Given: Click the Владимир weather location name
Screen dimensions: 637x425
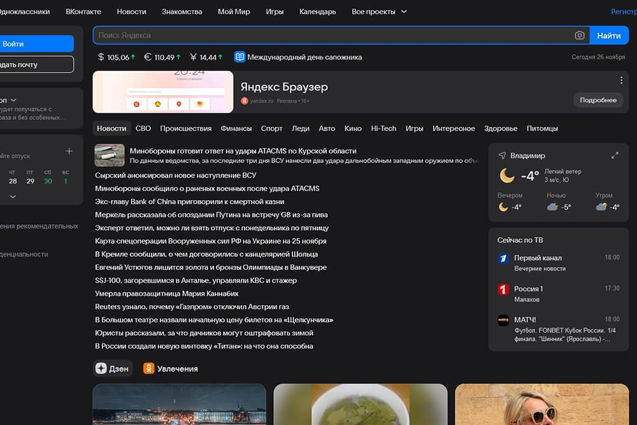Looking at the screenshot, I should click(527, 155).
